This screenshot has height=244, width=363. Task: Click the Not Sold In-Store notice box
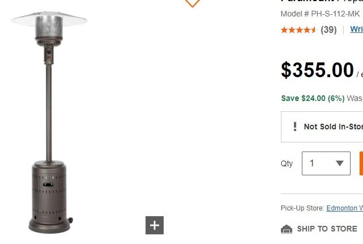[322, 127]
